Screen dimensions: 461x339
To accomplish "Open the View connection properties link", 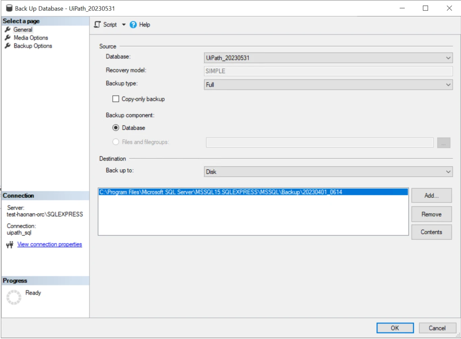I will tap(50, 244).
